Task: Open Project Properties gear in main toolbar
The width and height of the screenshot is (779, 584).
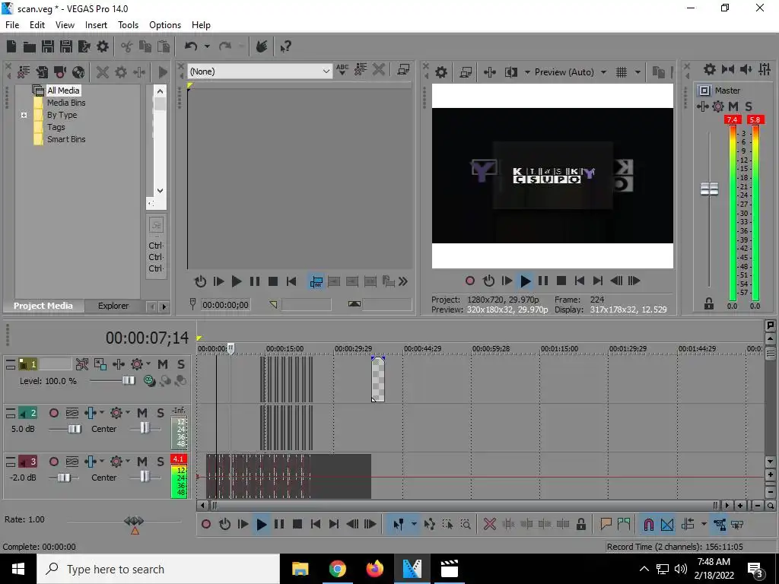Action: point(103,46)
